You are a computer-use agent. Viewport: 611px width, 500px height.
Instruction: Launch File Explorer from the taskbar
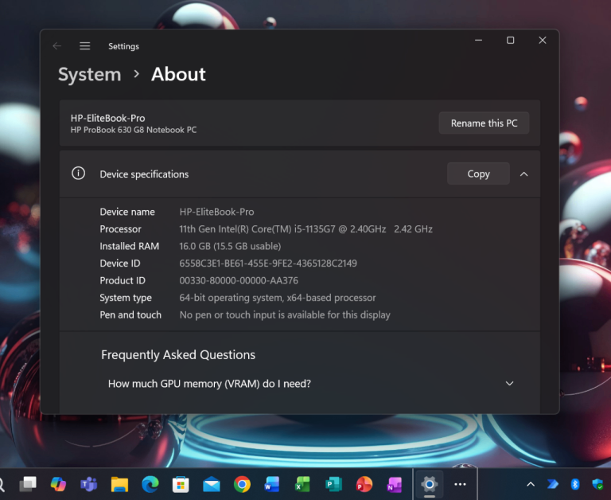point(119,484)
